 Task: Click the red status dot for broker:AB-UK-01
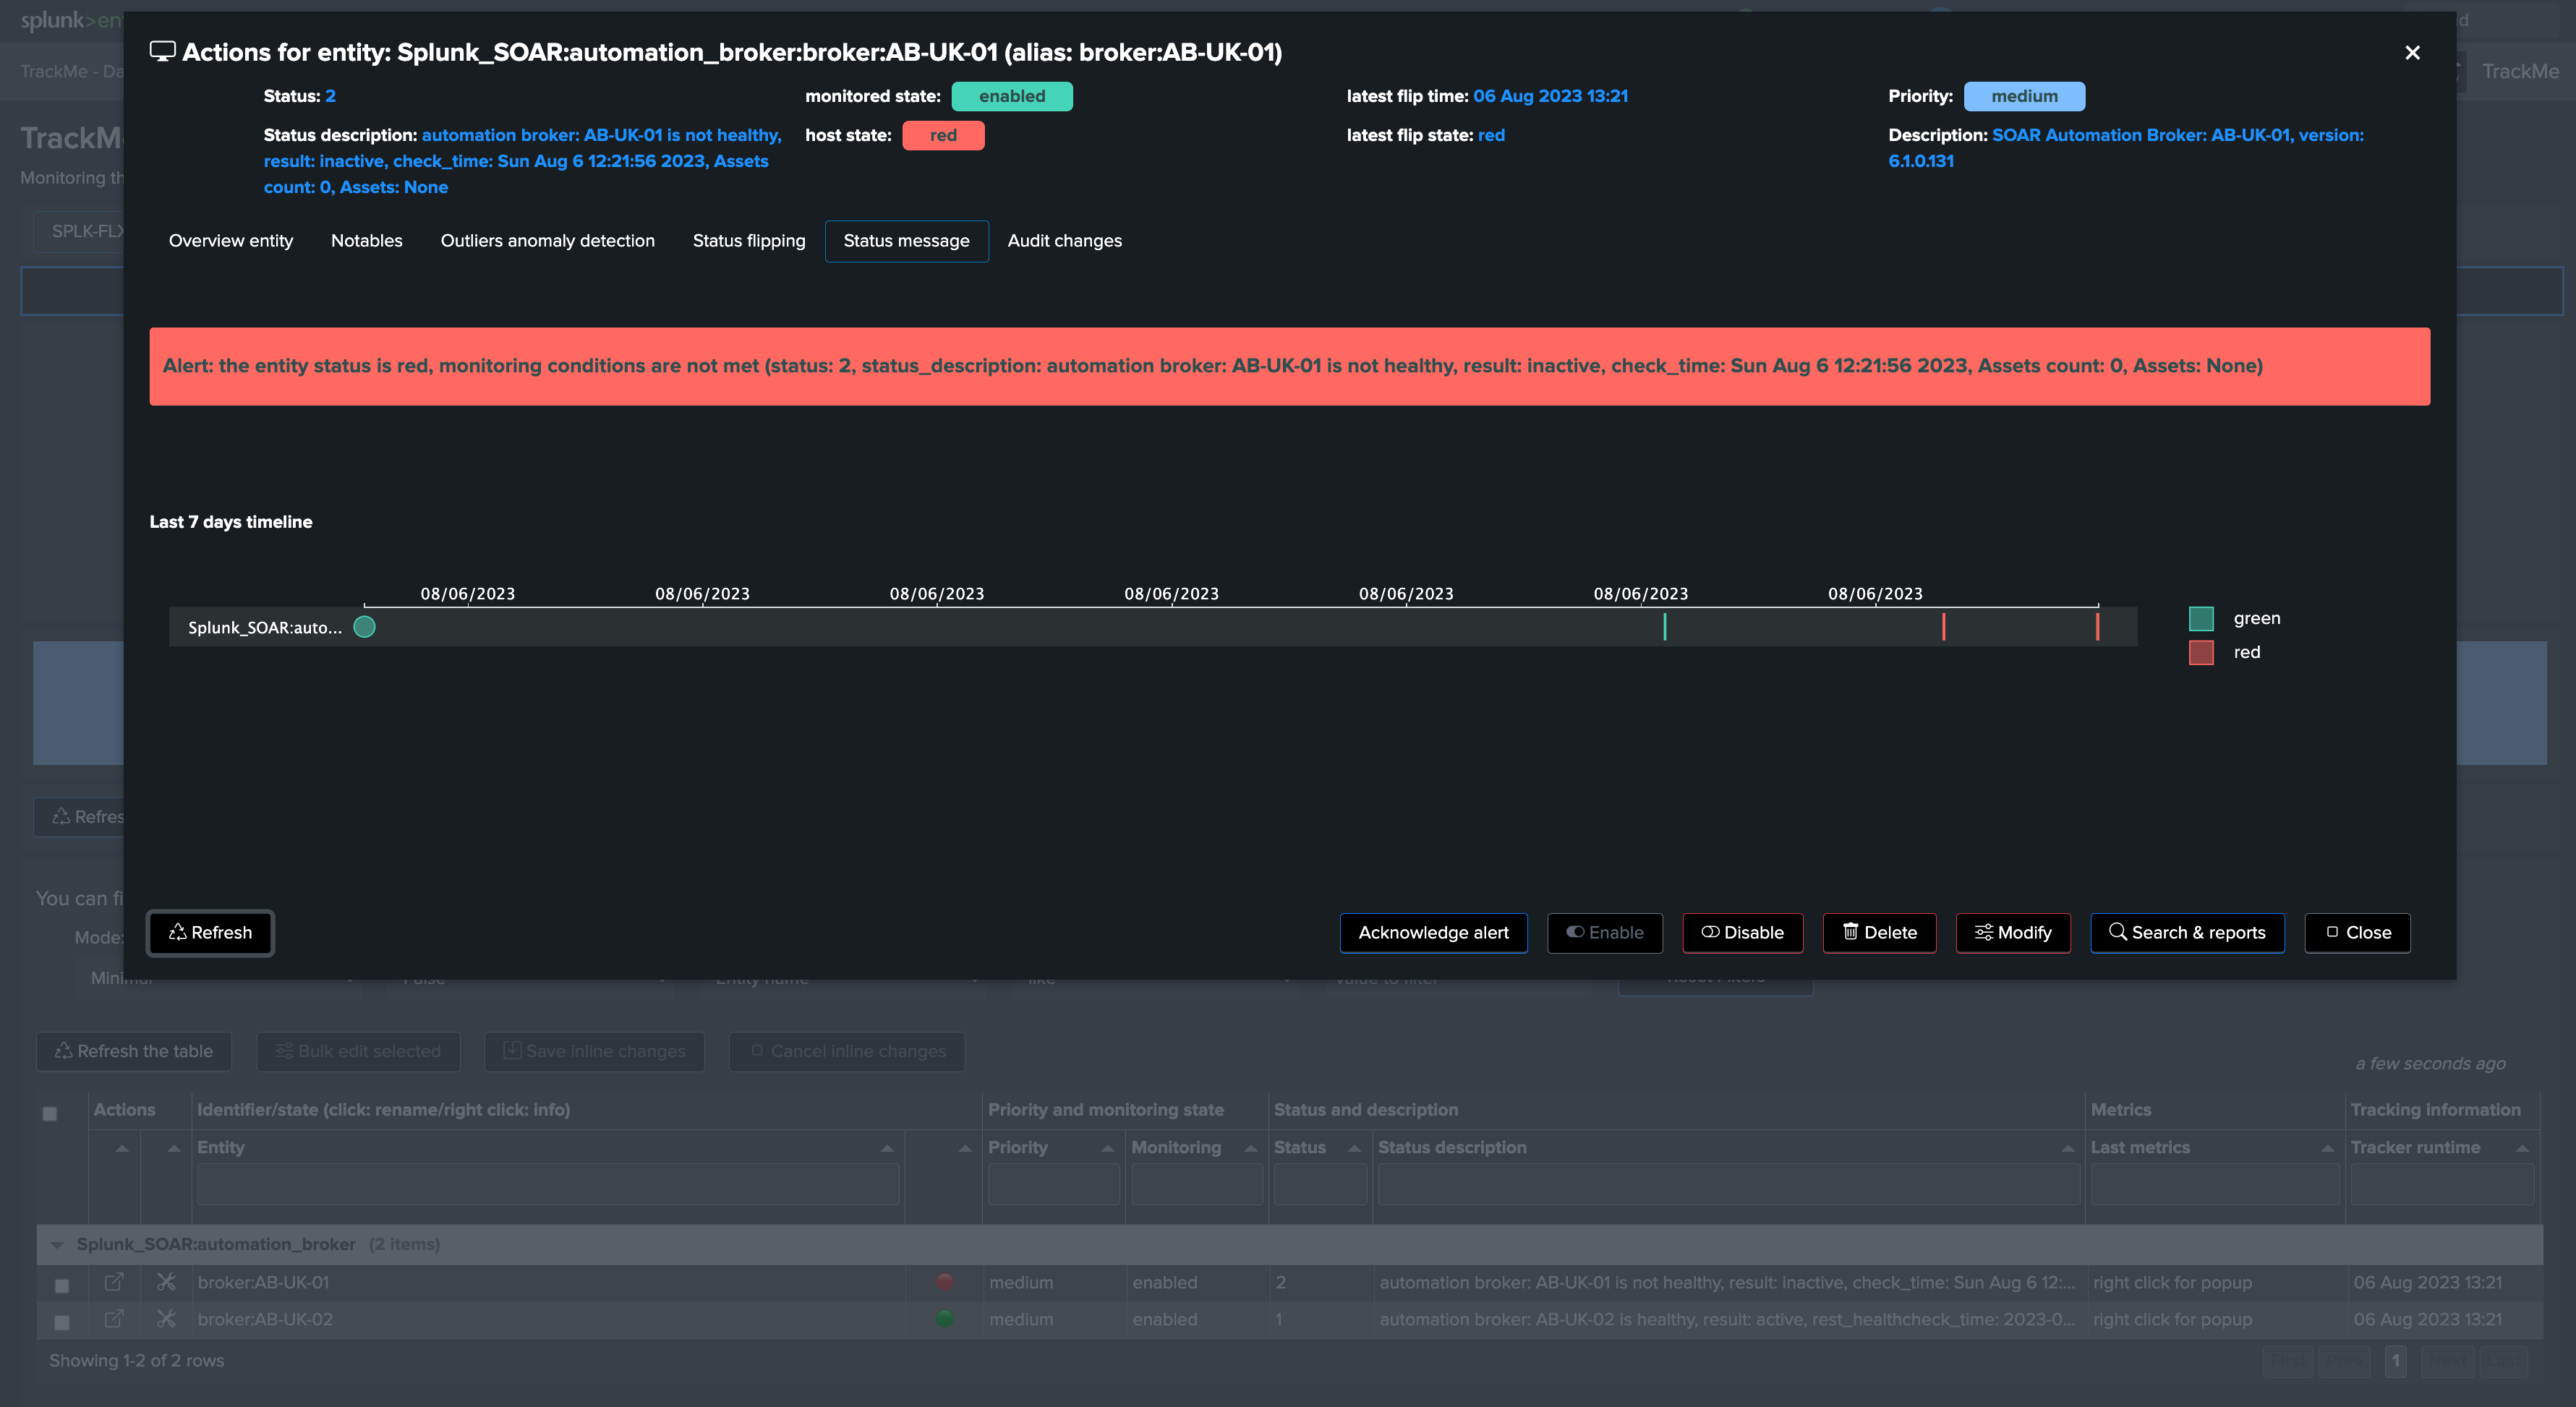click(x=944, y=1282)
